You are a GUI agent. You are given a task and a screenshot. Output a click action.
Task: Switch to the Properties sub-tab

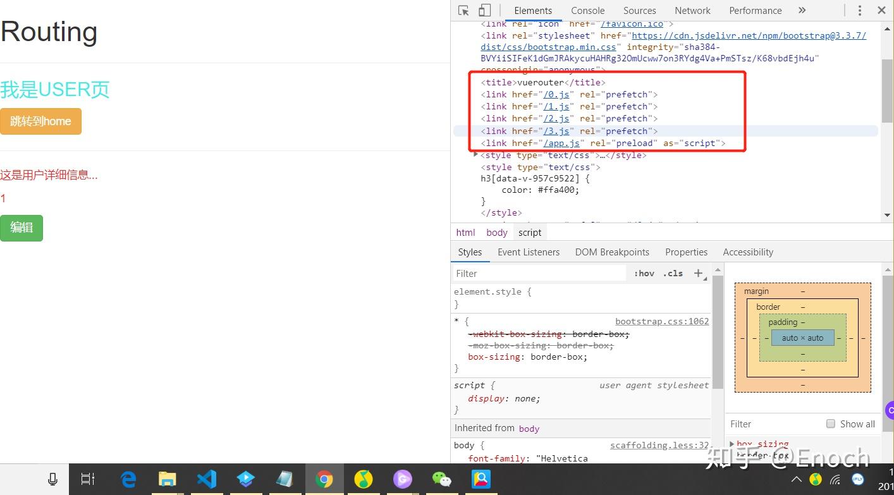686,252
